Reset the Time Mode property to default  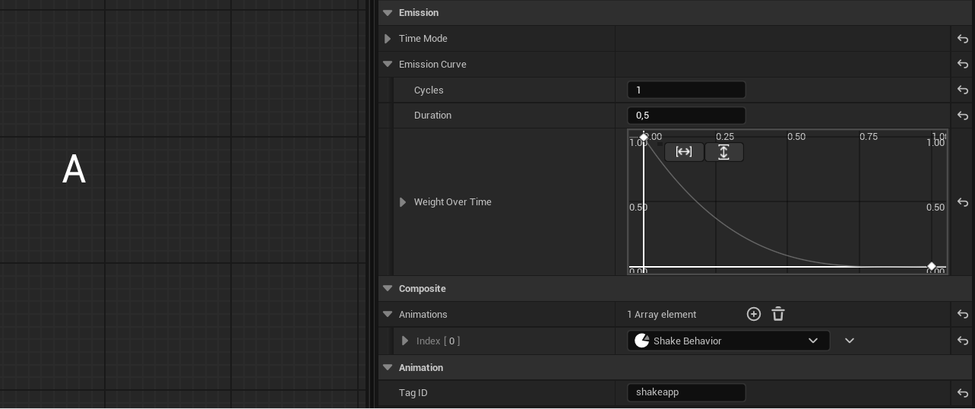pyautogui.click(x=963, y=39)
